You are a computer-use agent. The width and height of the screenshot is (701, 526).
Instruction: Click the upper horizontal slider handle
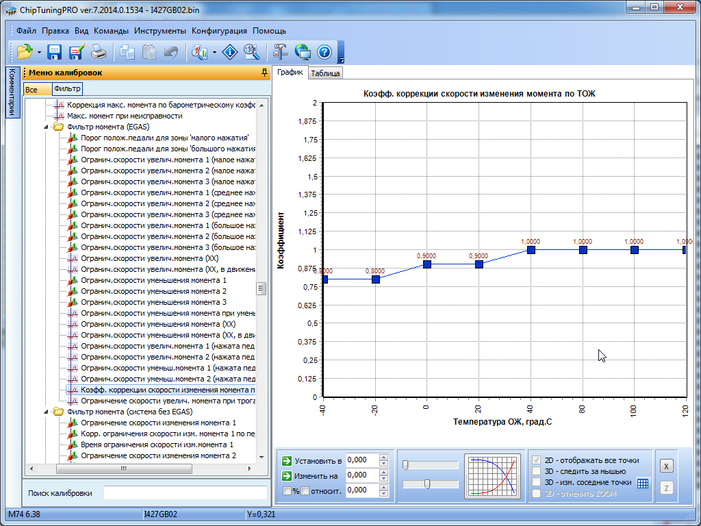point(405,466)
